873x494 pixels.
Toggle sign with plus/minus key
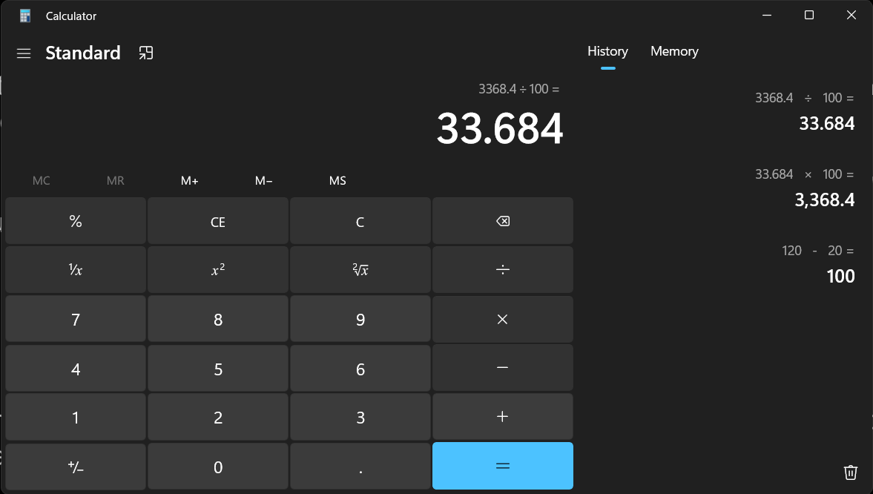point(76,467)
